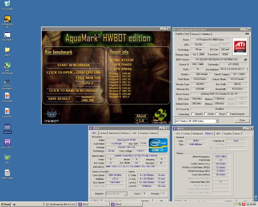The height and width of the screenshot is (207, 258).
Task: Click CLICK TO MAKE SCREENSHOT button
Action: tap(73, 90)
